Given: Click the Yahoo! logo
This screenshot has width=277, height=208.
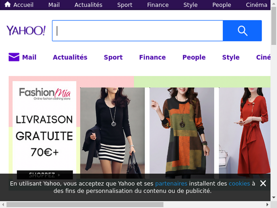Looking at the screenshot, I should tap(26, 30).
